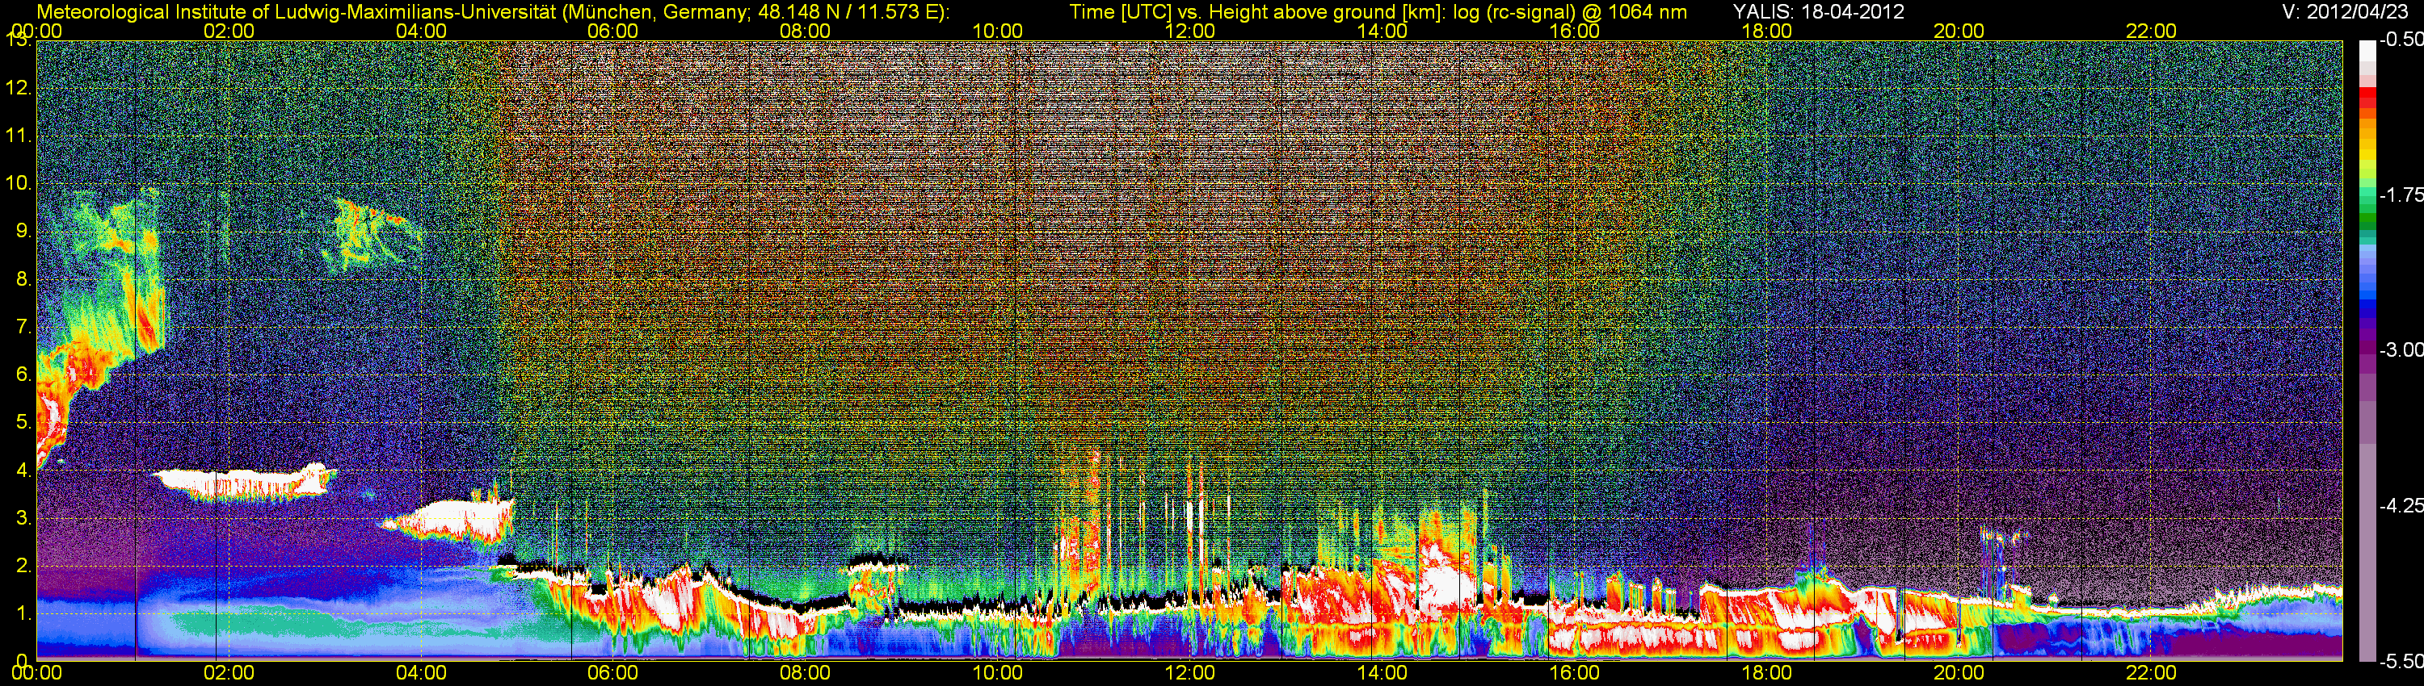2424x686 pixels.
Task: Click the 22:00 label on bottom time axis
Action: pos(2151,673)
